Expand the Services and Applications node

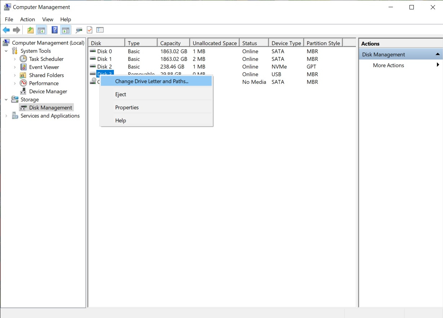[x=6, y=116]
